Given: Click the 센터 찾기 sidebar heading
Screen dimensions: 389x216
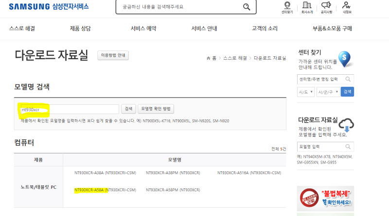Looking at the screenshot, I should point(310,52).
